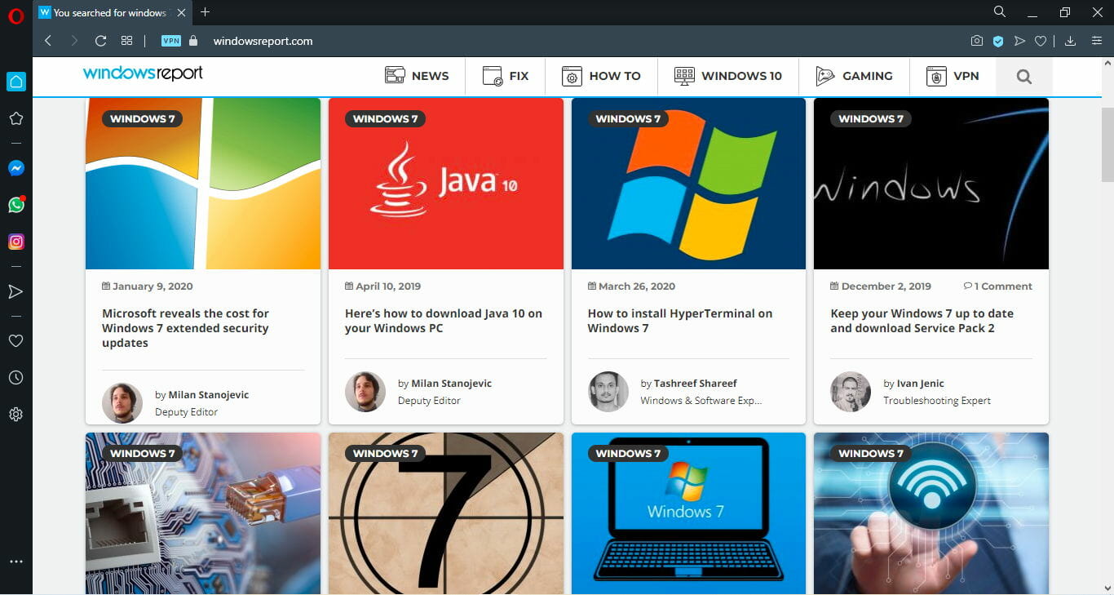Open the FIX menu item
This screenshot has height=595, width=1114.
(x=506, y=76)
